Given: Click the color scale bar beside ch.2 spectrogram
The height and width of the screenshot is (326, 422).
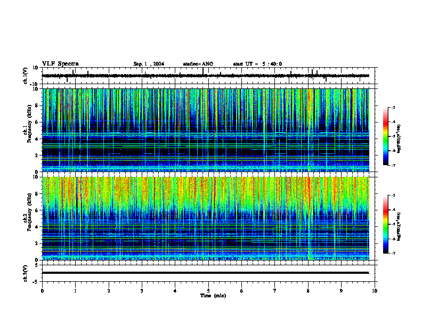Looking at the screenshot, I should click(386, 224).
